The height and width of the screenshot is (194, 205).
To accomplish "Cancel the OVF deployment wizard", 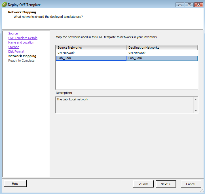I will 191,184.
